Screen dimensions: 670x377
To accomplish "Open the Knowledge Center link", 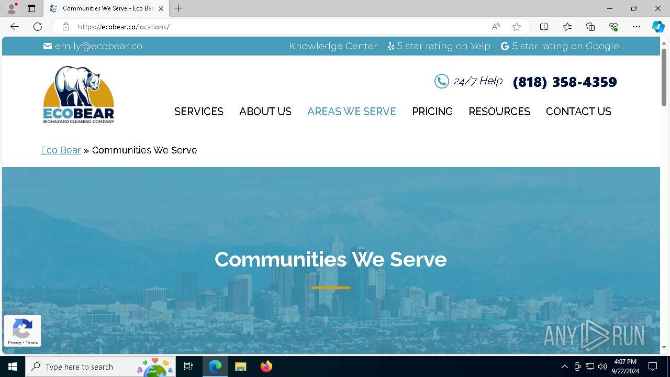I will 333,46.
